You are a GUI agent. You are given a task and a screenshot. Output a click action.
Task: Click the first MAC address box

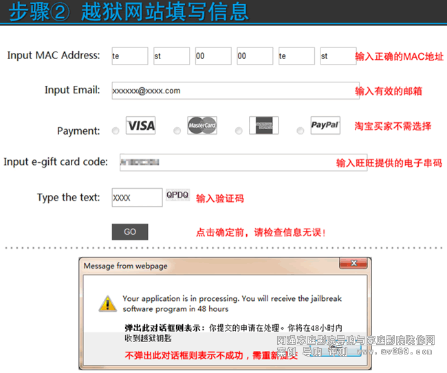[129, 56]
